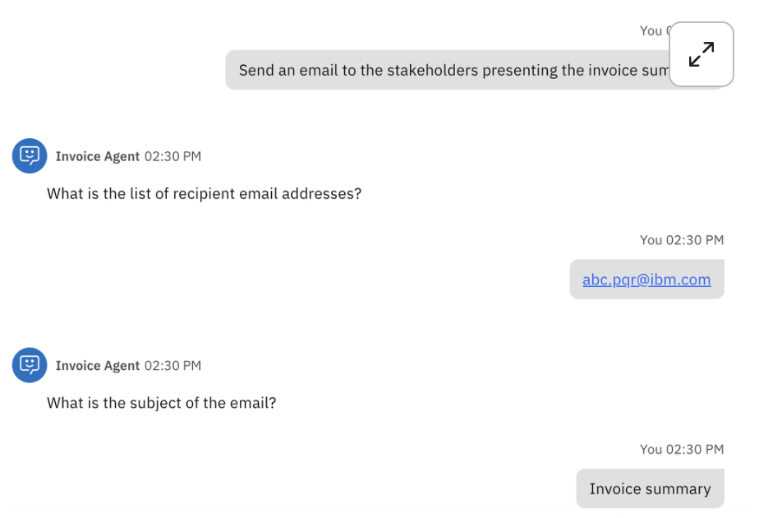Screen dimensions: 759x518
Task: Click the recipient email addresses question text
Action: (x=204, y=194)
